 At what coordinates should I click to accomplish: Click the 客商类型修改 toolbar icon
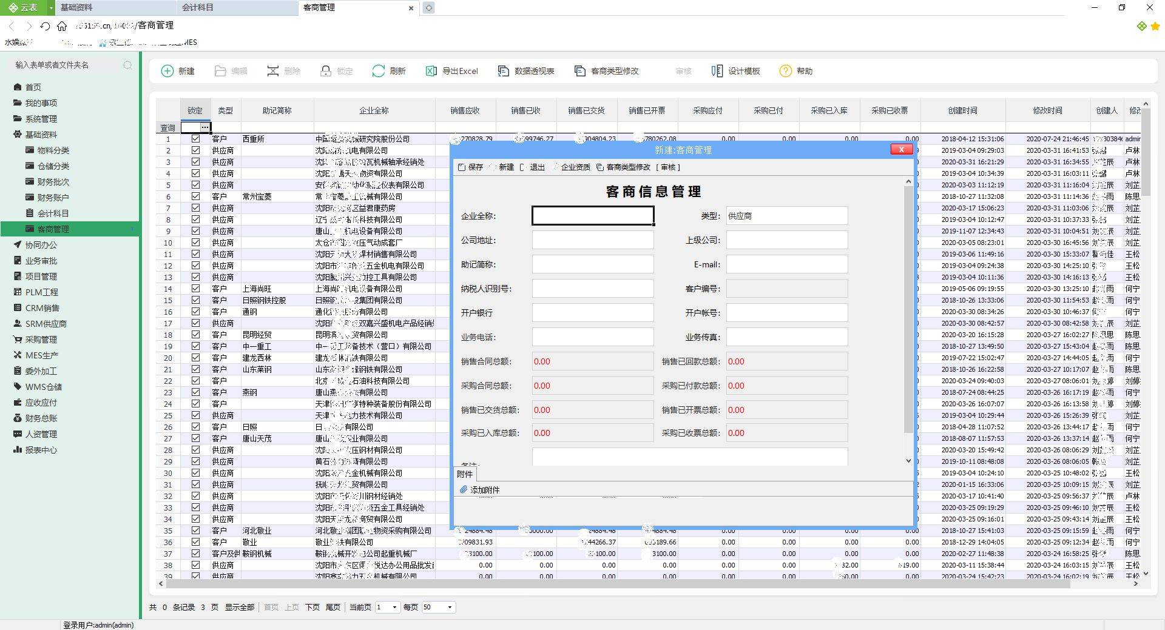[579, 71]
